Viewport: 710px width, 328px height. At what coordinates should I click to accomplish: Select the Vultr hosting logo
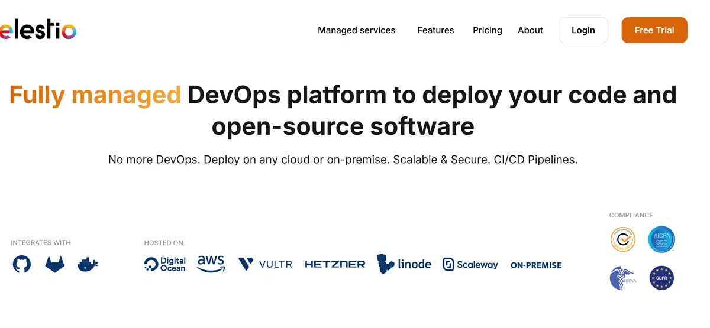click(265, 264)
